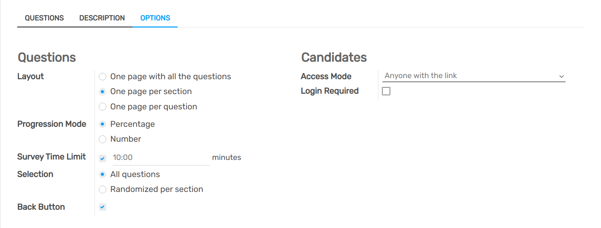Click the "minutes" label next to the time field
The height and width of the screenshot is (228, 601).
tap(227, 157)
